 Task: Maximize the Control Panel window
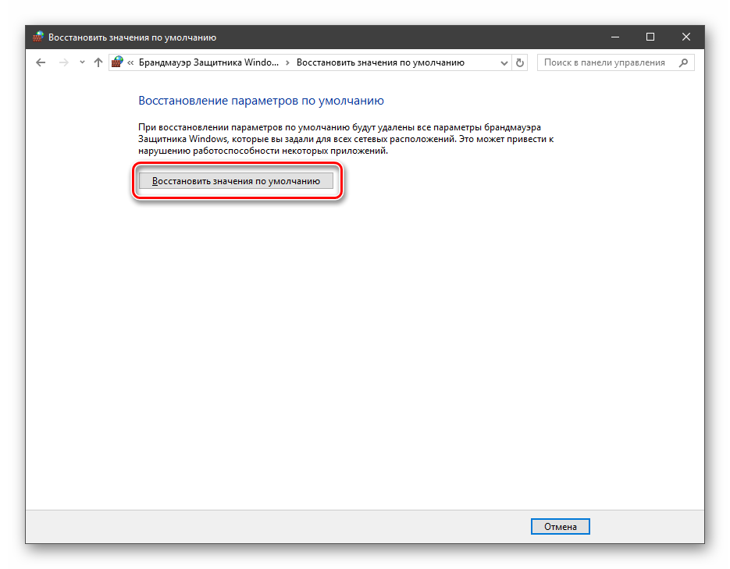tap(650, 37)
